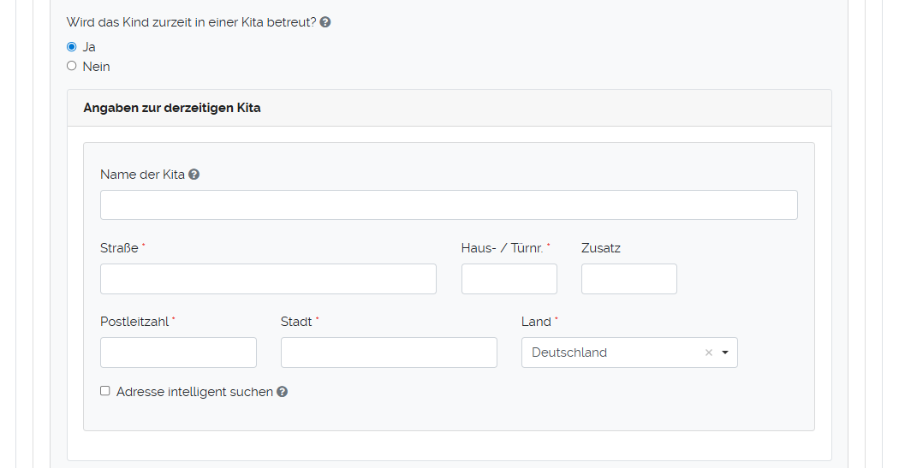Focus the Name der Kita text field
The image size is (899, 468).
pos(449,205)
